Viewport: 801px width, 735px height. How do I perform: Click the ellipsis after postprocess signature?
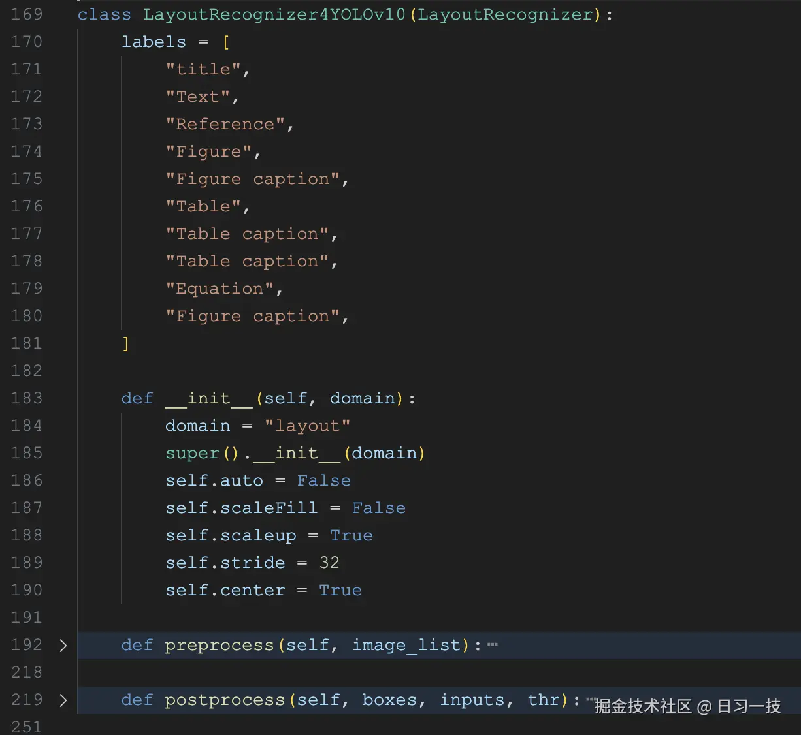(590, 699)
